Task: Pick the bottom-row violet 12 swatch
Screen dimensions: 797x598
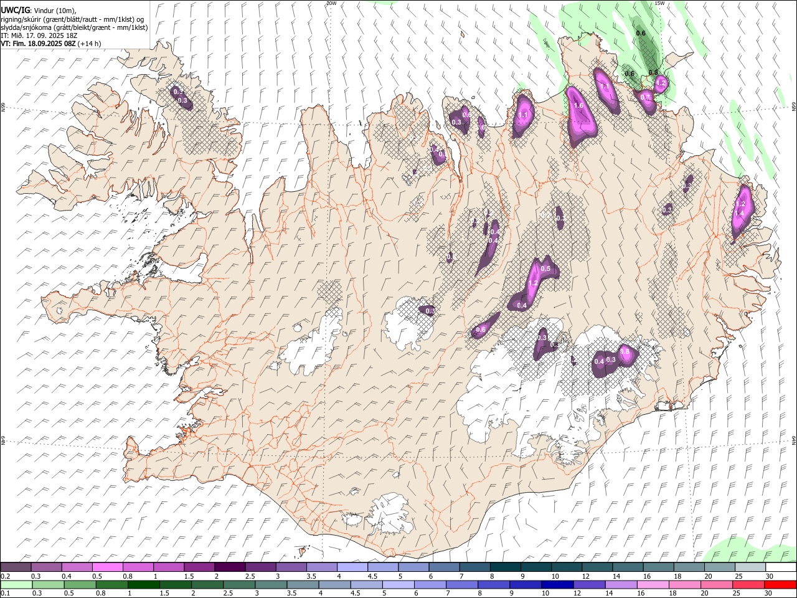Action: pyautogui.click(x=588, y=584)
